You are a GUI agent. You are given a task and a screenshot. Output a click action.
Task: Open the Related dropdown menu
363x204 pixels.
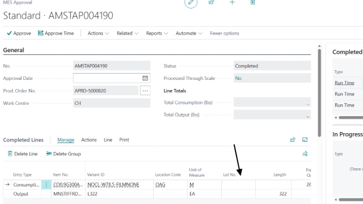[x=128, y=33]
